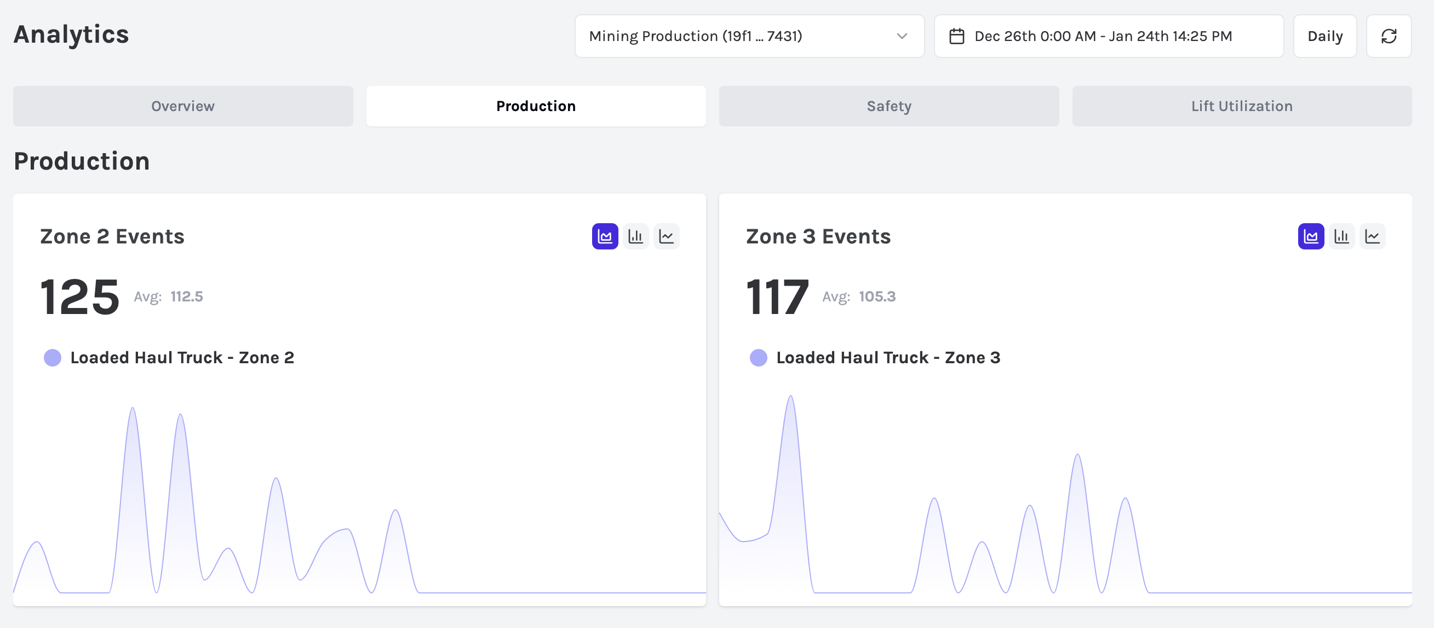Screen dimensions: 1434x628
Task: Switch to the Overview tab
Action: (x=182, y=106)
